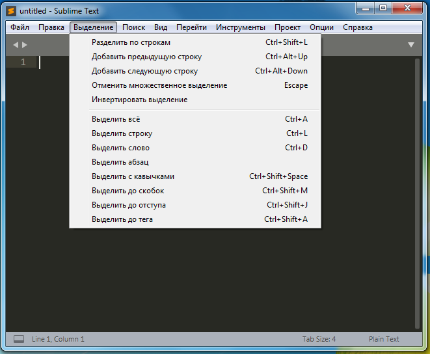The height and width of the screenshot is (354, 430).
Task: Select Добавить предыдущую строку
Action: [195, 57]
